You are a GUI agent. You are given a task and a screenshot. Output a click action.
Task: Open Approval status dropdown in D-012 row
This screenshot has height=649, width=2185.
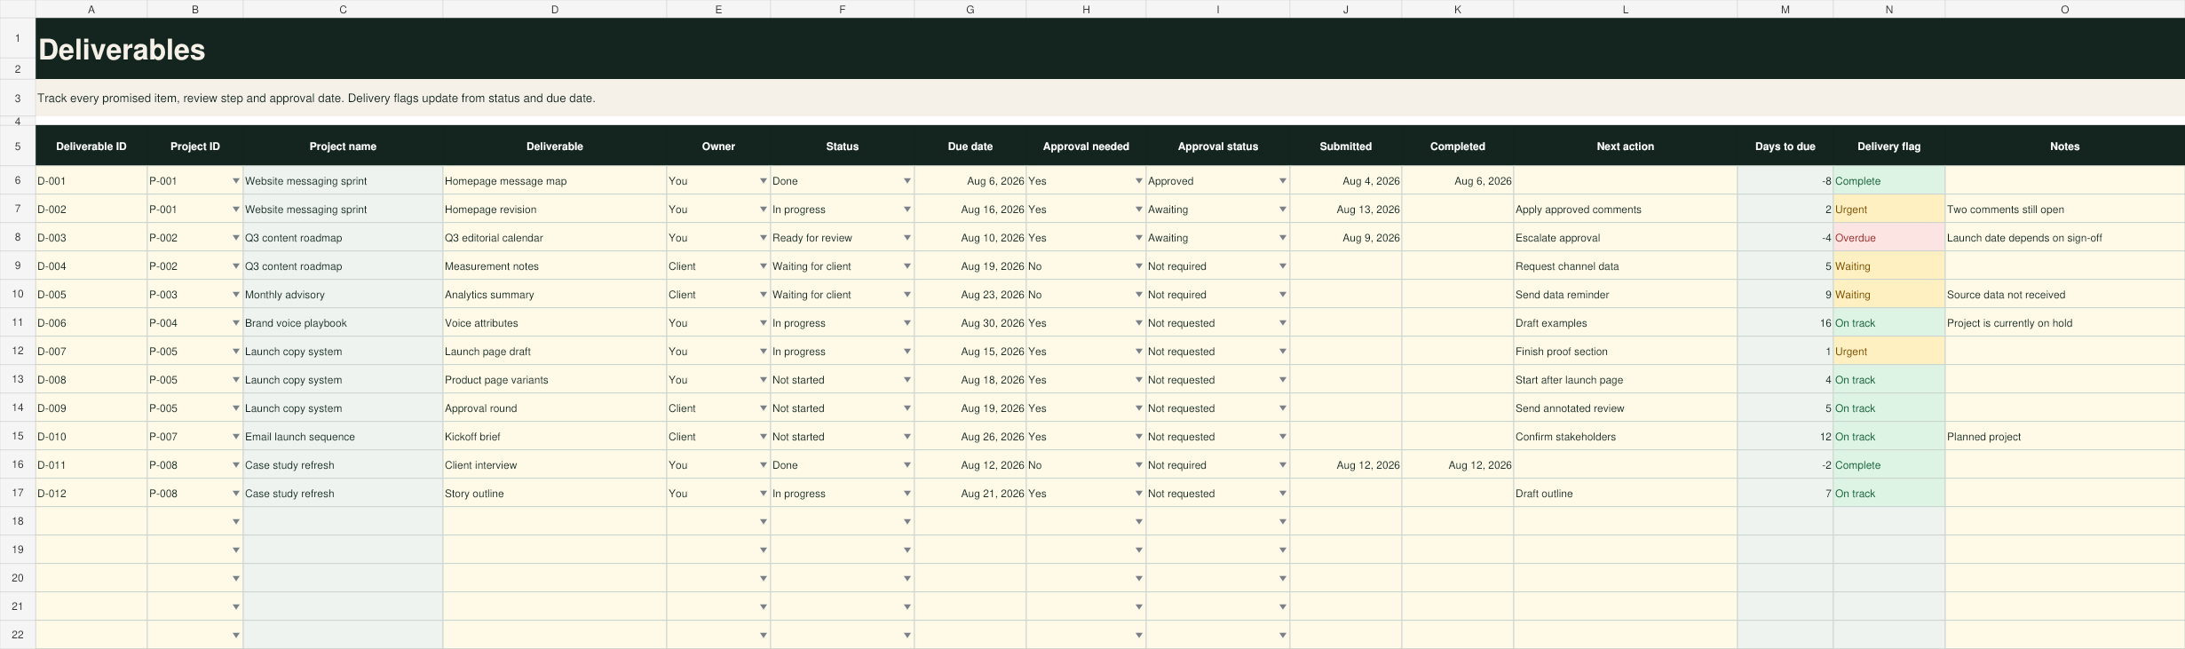(x=1282, y=494)
